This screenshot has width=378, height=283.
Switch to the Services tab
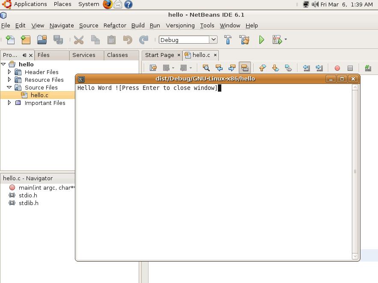(x=86, y=55)
